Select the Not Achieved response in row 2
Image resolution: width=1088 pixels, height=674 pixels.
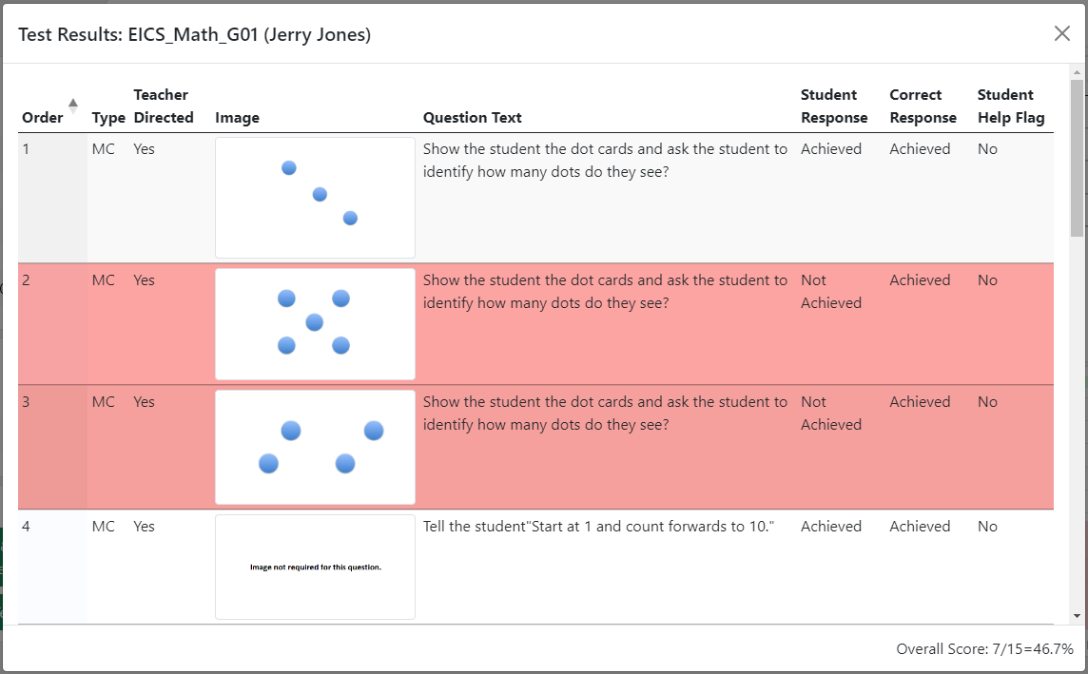click(x=831, y=291)
